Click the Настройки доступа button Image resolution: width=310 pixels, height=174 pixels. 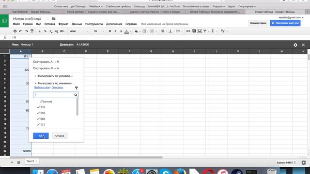pos(285,23)
